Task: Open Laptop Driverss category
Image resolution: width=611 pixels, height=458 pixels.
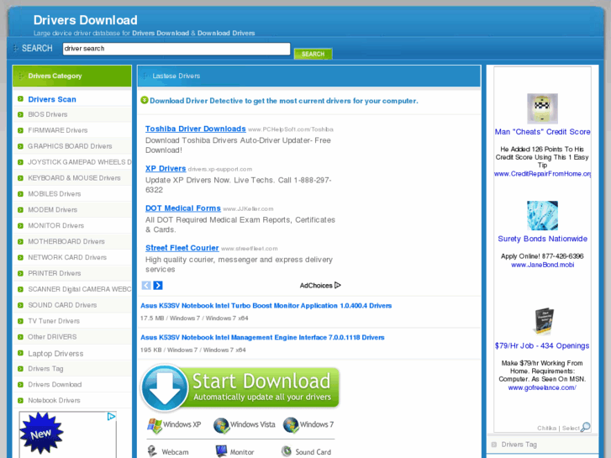Action: [x=55, y=354]
